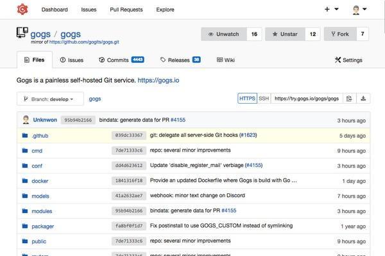This screenshot has height=256, width=385.
Task: Open Issues in top navigation
Action: (x=89, y=10)
